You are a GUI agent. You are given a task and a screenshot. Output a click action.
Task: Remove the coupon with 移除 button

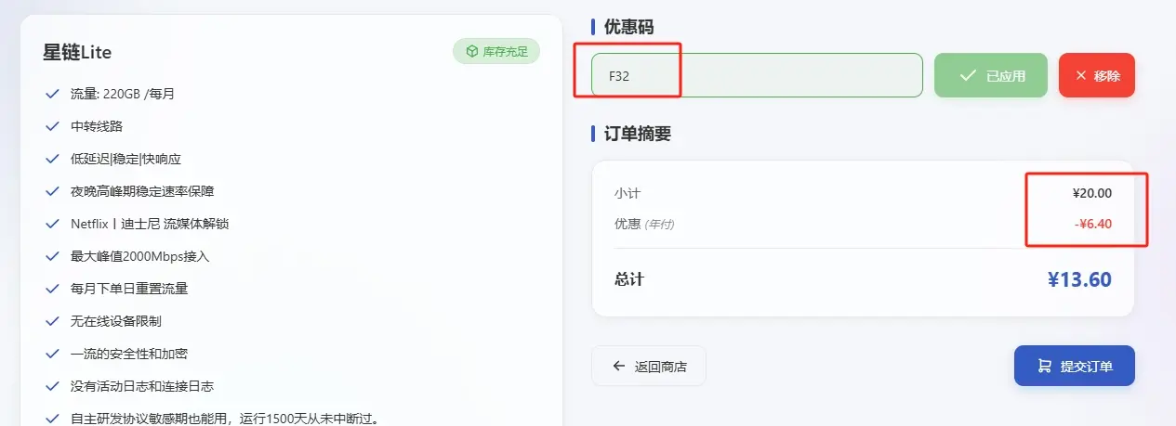click(x=1097, y=75)
